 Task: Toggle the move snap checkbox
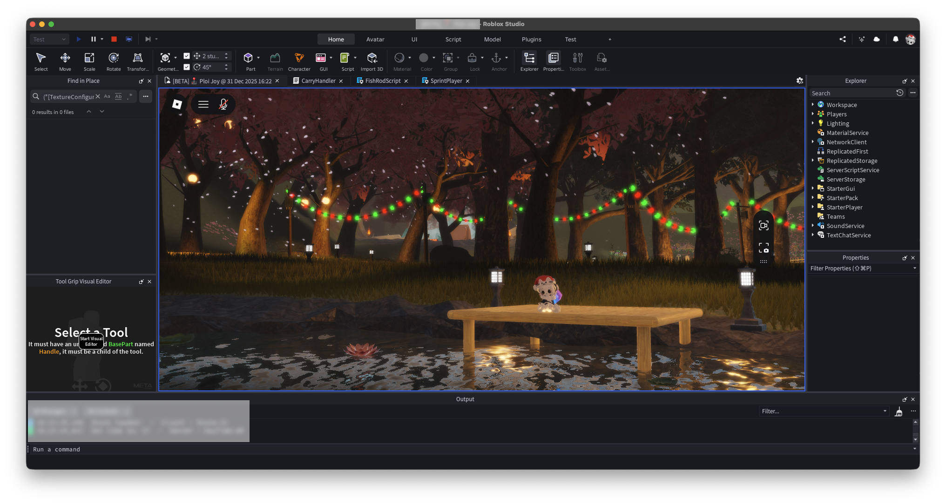click(x=187, y=56)
